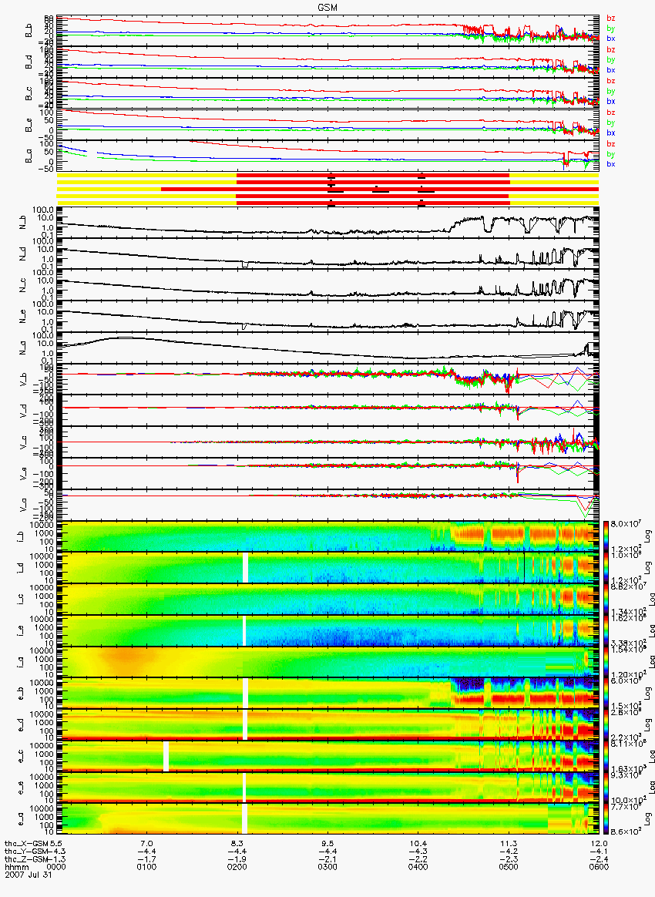Viewport: 655px width, 897px height.
Task: Click the B_b panel axis label
Action: (28, 32)
